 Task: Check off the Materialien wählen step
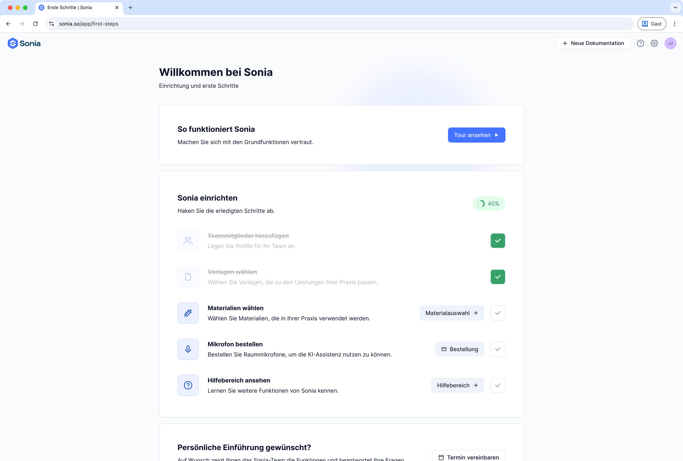498,313
